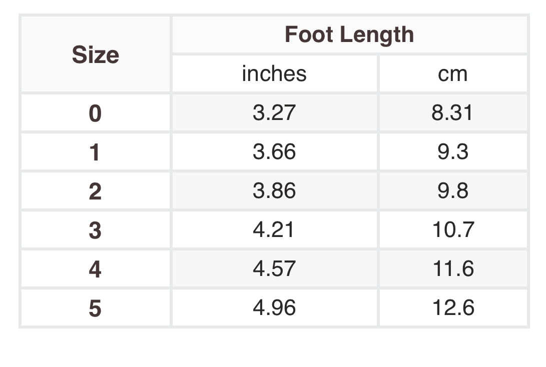Select size 3 row label
Viewport: 546px width, 367px height.
95,230
